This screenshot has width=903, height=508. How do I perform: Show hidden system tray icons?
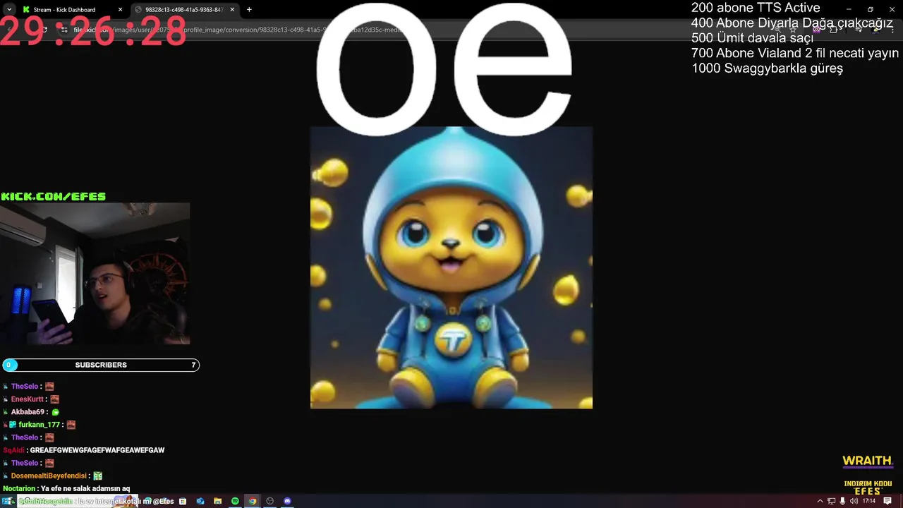tap(820, 501)
